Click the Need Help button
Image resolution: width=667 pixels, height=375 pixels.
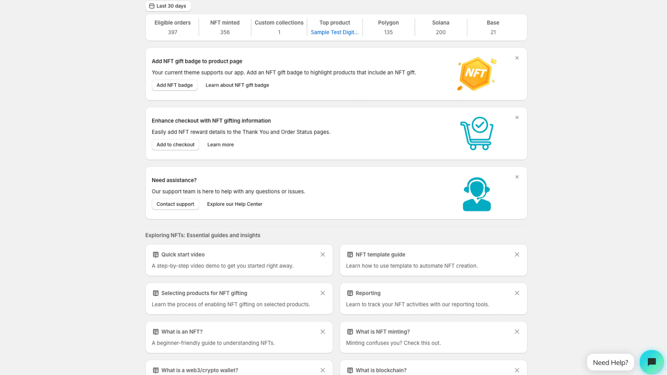point(610,362)
